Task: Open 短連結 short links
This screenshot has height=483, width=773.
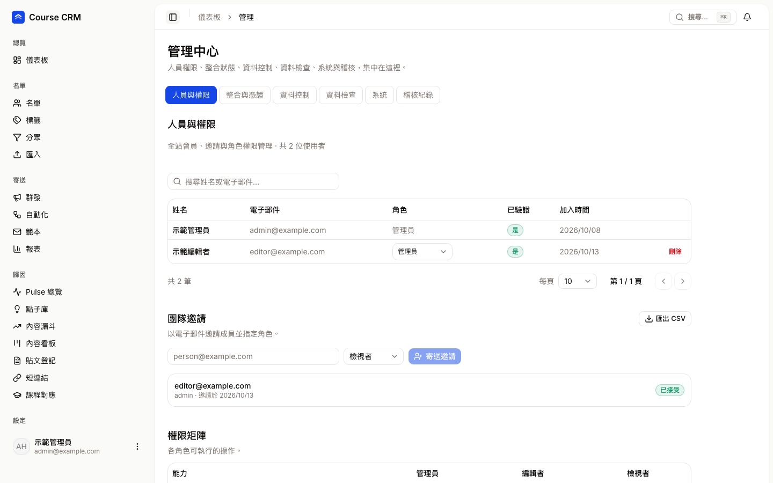Action: [x=77, y=378]
